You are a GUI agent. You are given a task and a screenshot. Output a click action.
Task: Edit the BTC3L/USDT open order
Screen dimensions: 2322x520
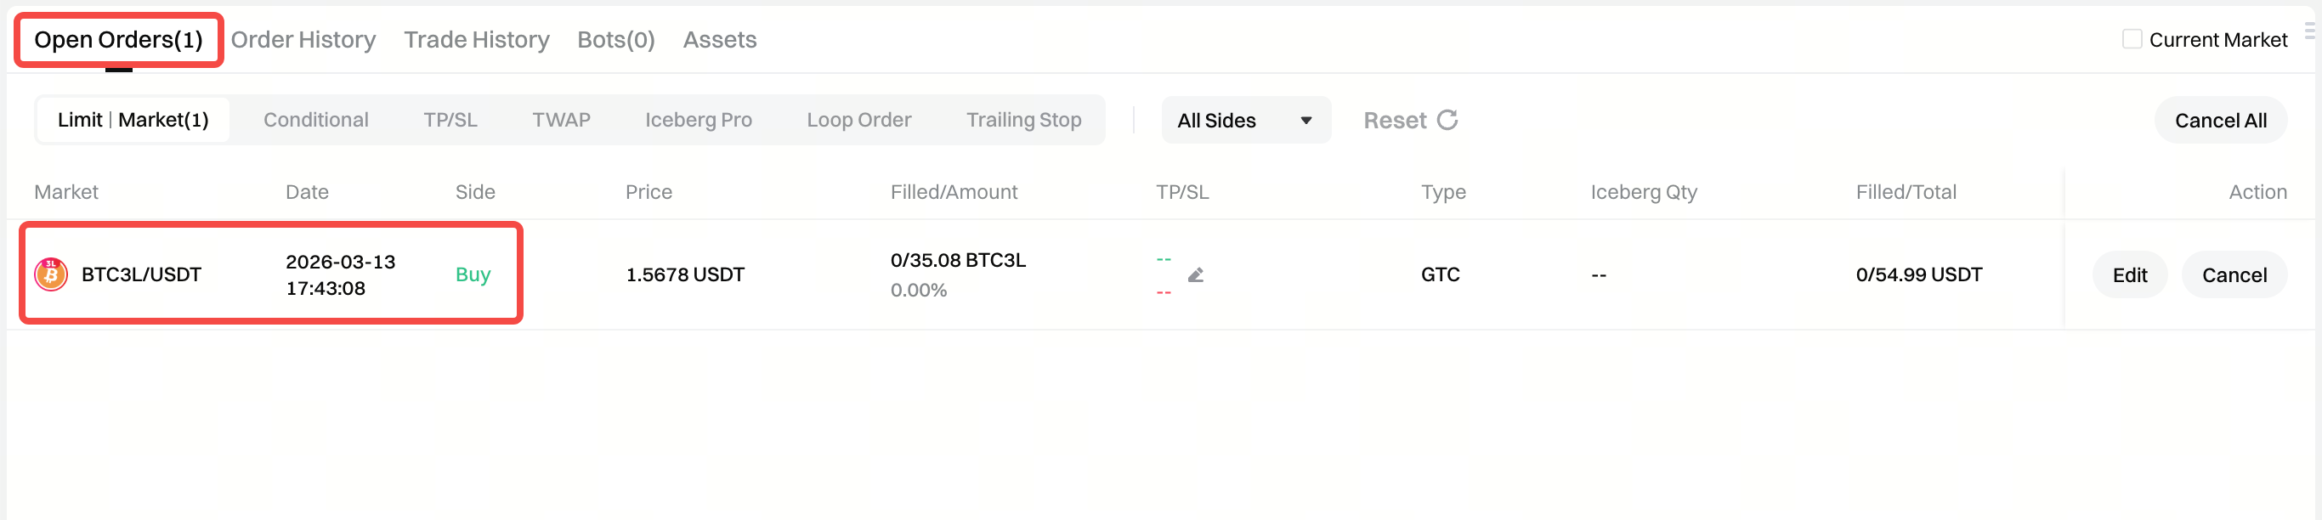click(2129, 275)
